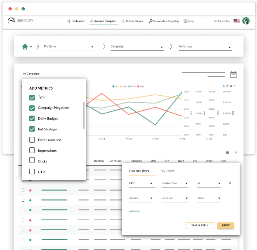Screen dimensions: 257x250
Task: Sort by Orders column header
Action: pos(209,161)
